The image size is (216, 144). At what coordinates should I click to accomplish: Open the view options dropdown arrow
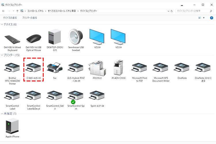coord(204,18)
